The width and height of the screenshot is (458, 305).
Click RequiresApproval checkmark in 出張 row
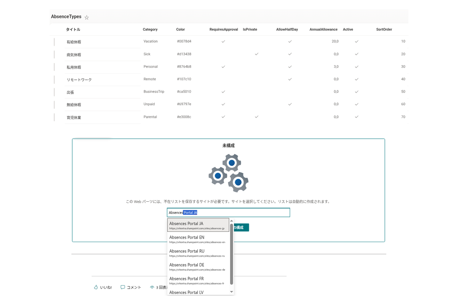(223, 91)
